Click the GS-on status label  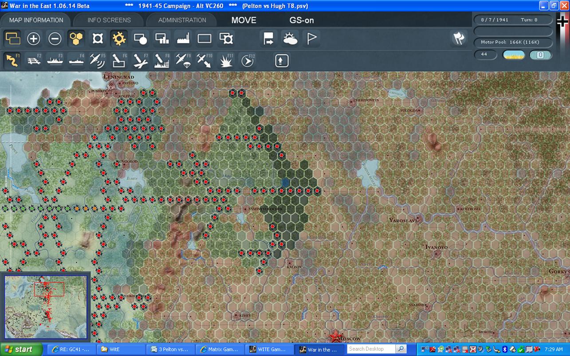302,20
